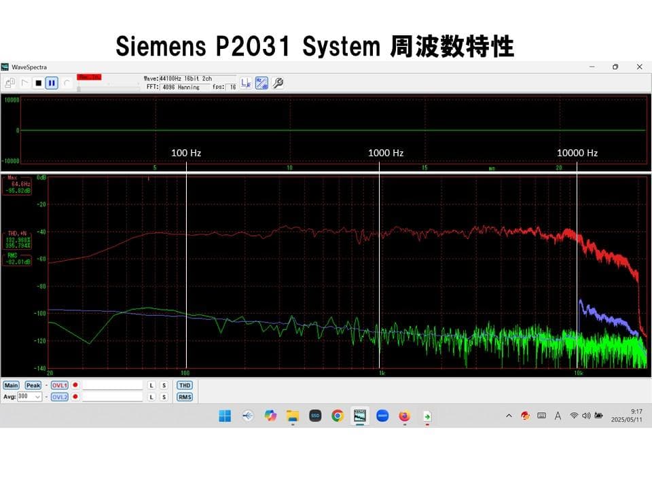The width and height of the screenshot is (652, 489).
Task: Click the Hz spectrum display icon
Action: (x=262, y=83)
